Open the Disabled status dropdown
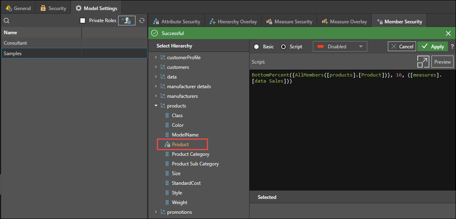 click(340, 47)
